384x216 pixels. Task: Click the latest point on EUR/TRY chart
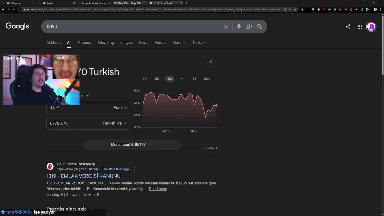click(216, 106)
